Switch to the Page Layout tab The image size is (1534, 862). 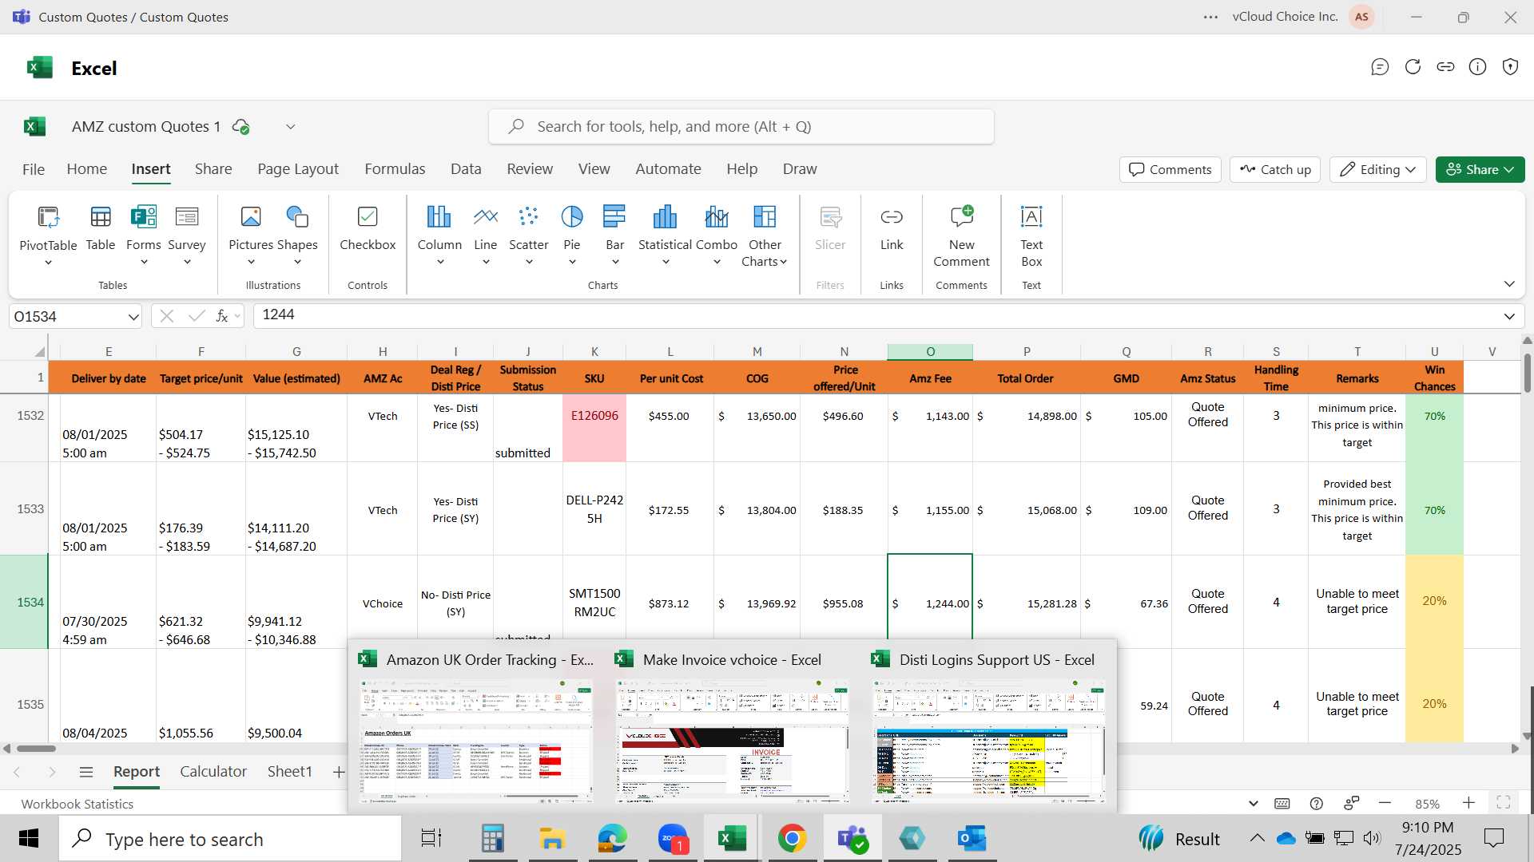pyautogui.click(x=298, y=169)
